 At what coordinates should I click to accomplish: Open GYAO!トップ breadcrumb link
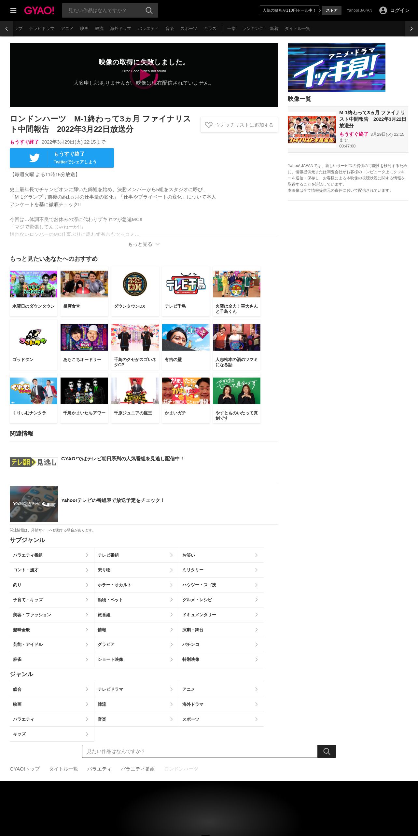click(x=25, y=769)
